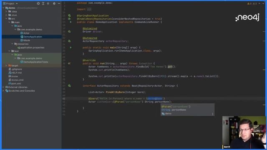Click override gutter icon beside run method
The width and height of the screenshot is (267, 150).
[x=69, y=63]
